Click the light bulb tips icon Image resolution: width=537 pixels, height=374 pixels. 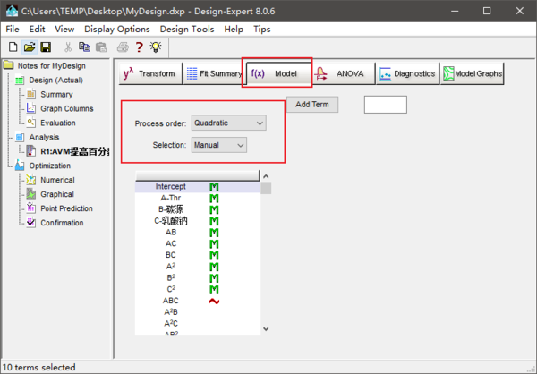(157, 47)
